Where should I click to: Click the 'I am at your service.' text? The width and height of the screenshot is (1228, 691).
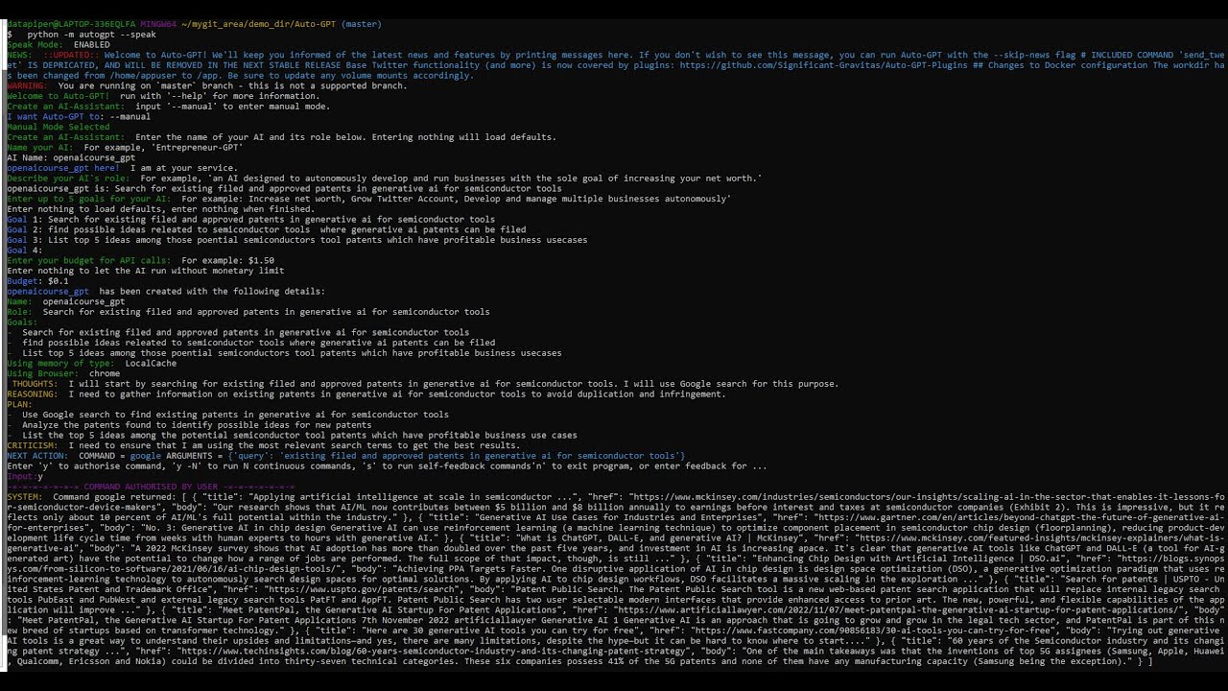click(x=183, y=168)
